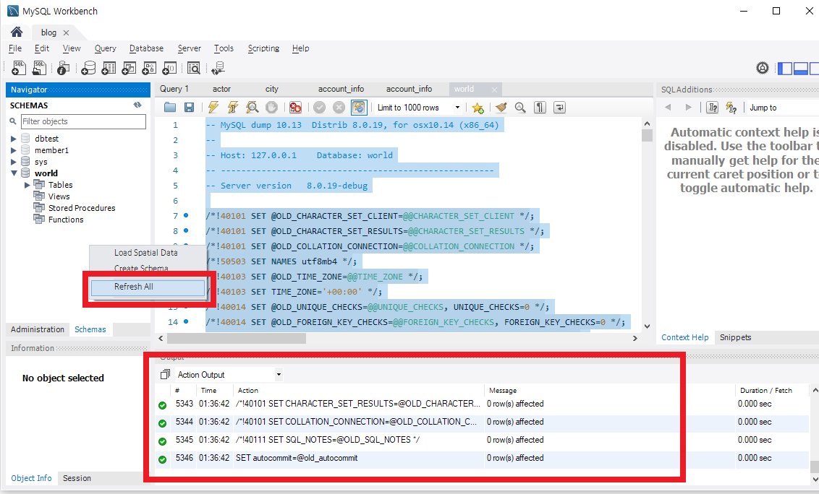Viewport: 819px width, 494px height.
Task: Create new stored procedure toolbar icon
Action: click(x=149, y=68)
